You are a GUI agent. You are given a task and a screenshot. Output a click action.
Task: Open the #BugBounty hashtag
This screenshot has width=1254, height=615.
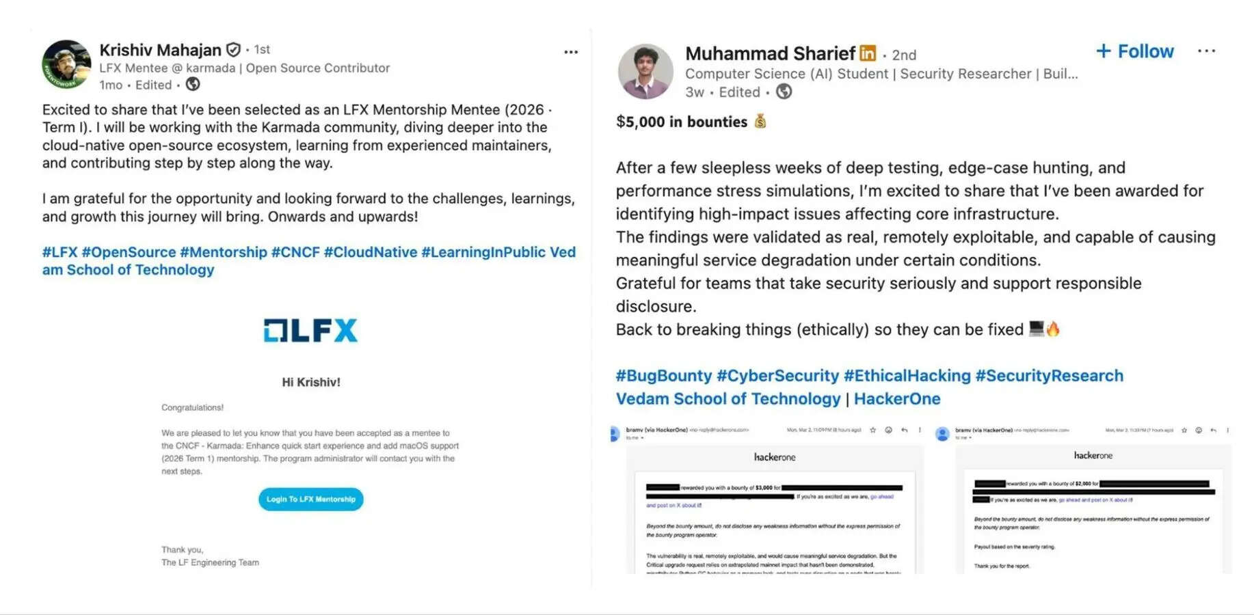(663, 376)
